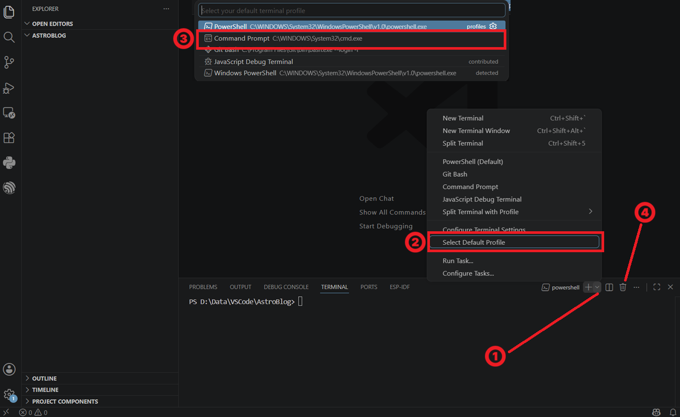Choose Split Terminal in context menu
The image size is (680, 417).
point(514,143)
